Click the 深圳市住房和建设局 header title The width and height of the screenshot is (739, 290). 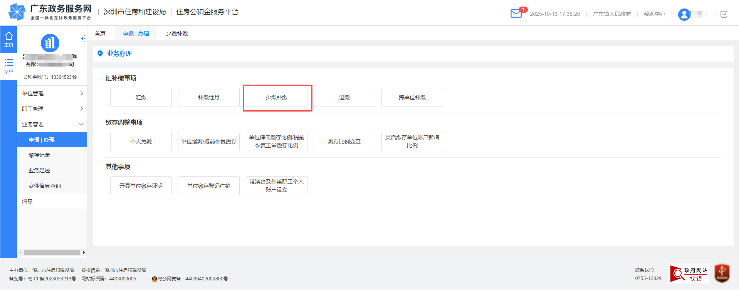pos(135,12)
